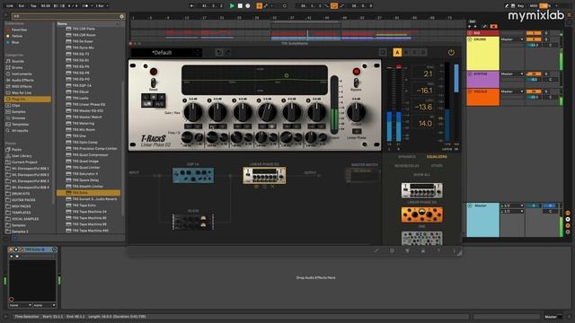Toggle the TR5 Suite device activator
The height and width of the screenshot is (323, 575).
11,249
